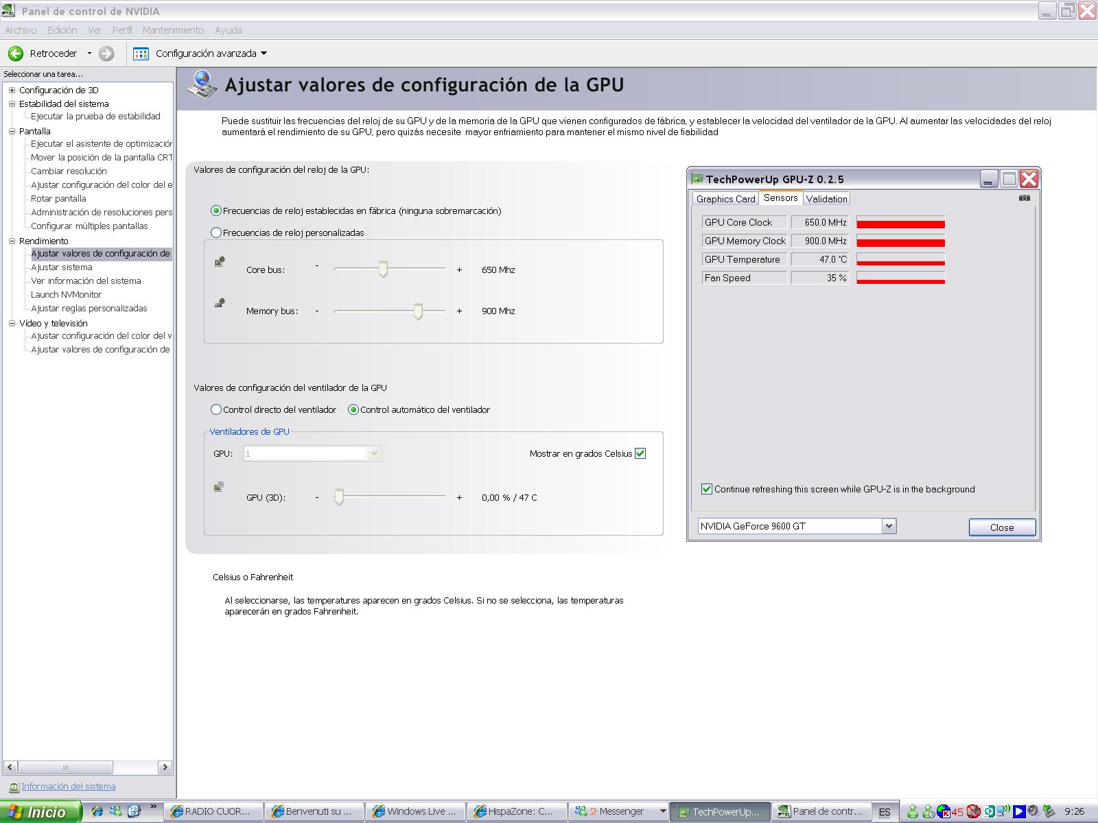Click the grey forward arrow icon
The width and height of the screenshot is (1098, 823).
tap(106, 53)
